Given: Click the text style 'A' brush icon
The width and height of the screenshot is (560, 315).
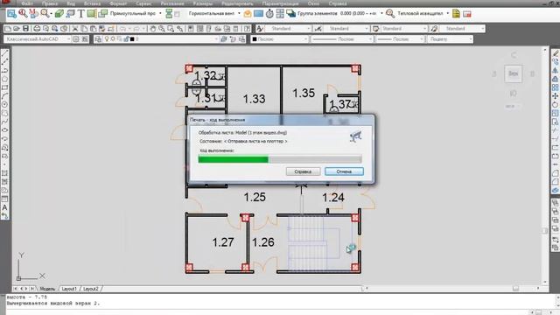Looking at the screenshot, I should click(x=260, y=29).
